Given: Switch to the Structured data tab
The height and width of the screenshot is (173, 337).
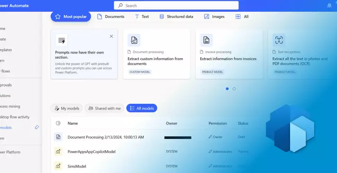Looking at the screenshot, I should click(176, 17).
